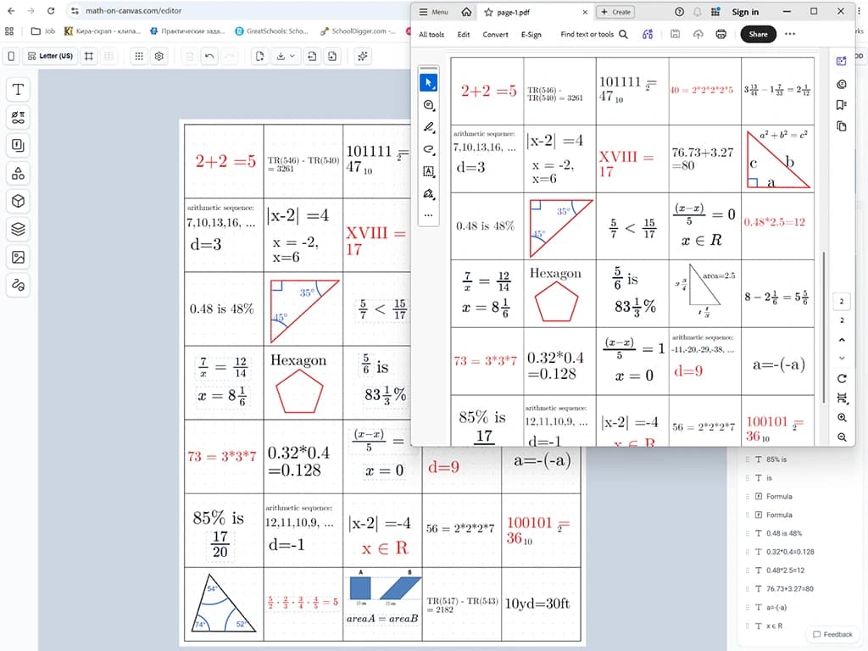This screenshot has height=651, width=868.
Task: Open the Adobe apps grid
Action: click(715, 12)
